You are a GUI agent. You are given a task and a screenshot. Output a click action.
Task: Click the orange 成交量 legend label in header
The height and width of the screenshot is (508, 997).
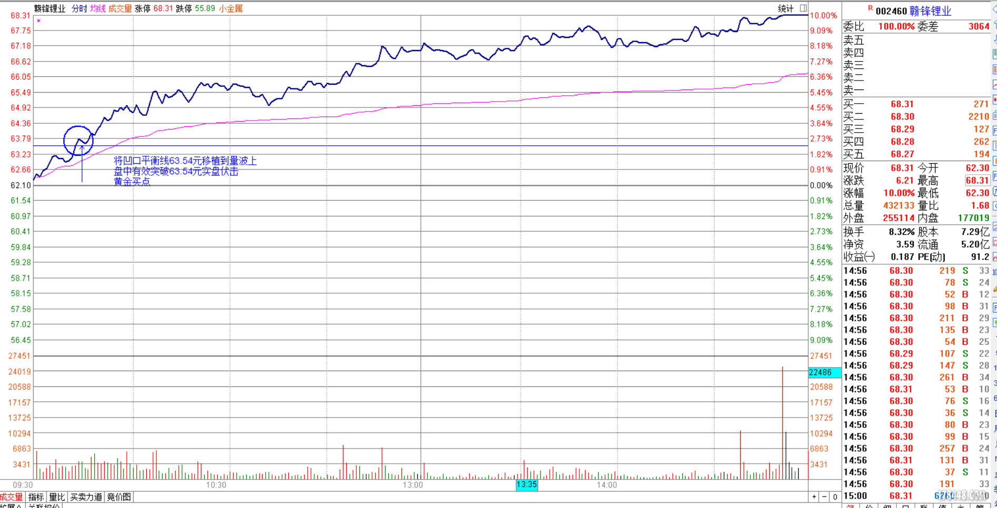(x=120, y=8)
